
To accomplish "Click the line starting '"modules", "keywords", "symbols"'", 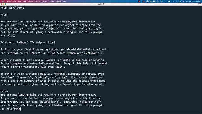I will tap(52, 77).
